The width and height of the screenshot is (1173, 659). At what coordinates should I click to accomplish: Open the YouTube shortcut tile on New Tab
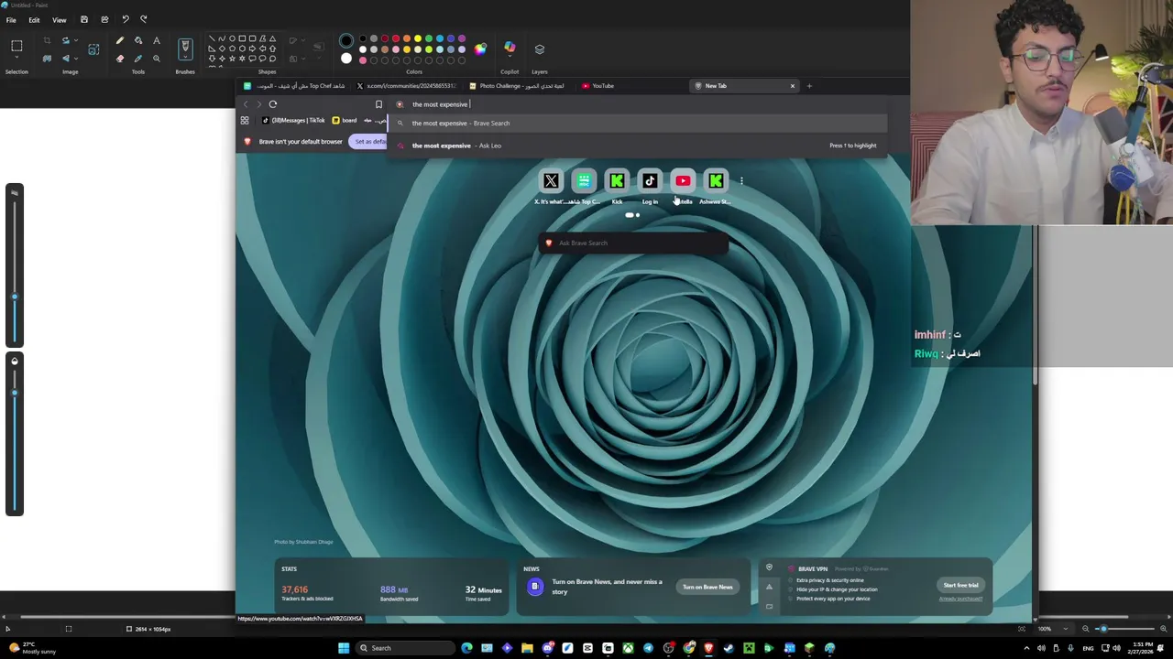683,181
